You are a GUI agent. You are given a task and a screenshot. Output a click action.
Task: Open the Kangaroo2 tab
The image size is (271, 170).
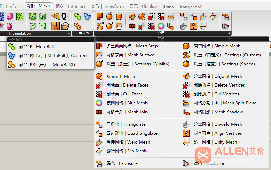coord(191,7)
